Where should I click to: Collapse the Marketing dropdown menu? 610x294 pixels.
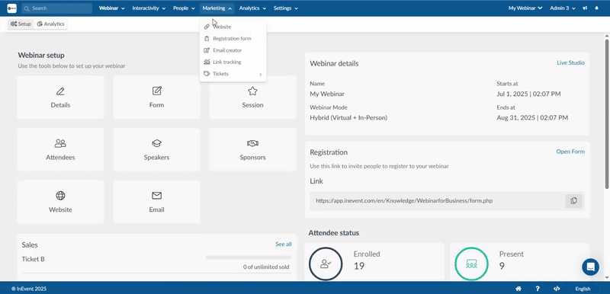click(x=217, y=8)
